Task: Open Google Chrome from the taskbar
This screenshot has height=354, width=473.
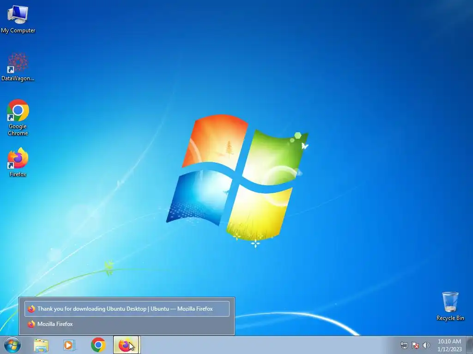Action: tap(98, 345)
